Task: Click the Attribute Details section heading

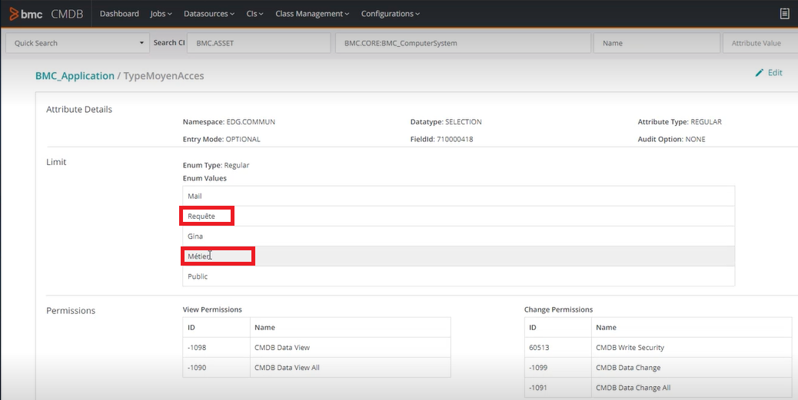Action: click(x=79, y=109)
